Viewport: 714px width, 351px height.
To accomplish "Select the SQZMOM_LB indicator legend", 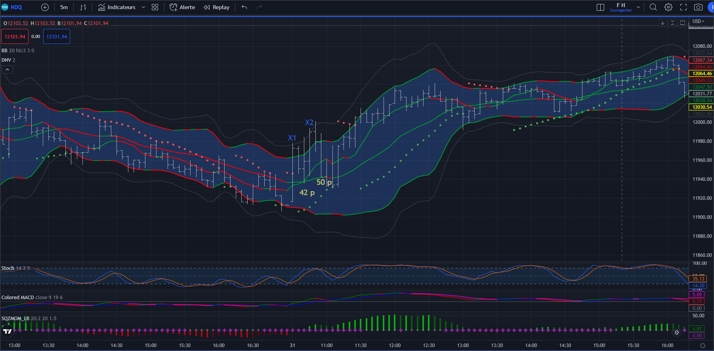I will (29, 319).
